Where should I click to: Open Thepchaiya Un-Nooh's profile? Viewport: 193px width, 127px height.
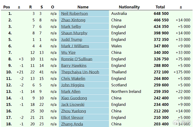80,72
